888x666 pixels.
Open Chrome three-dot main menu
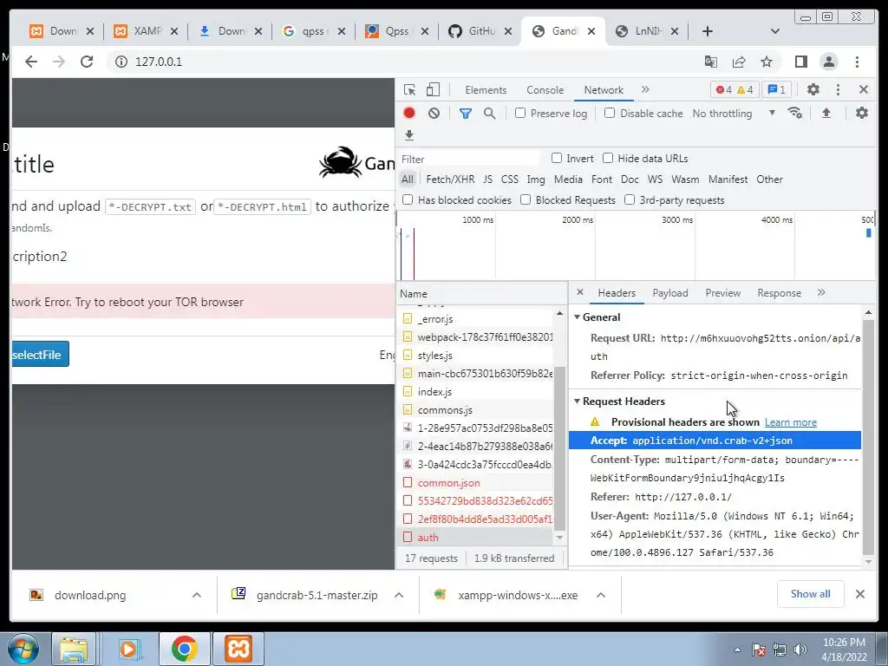tap(857, 62)
